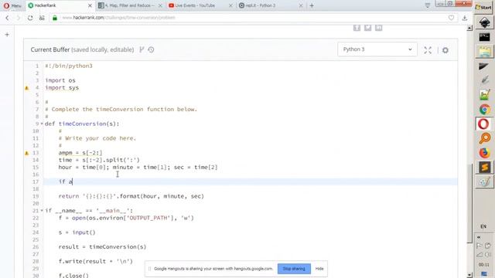Select Opera icon in taskbar

[483, 124]
